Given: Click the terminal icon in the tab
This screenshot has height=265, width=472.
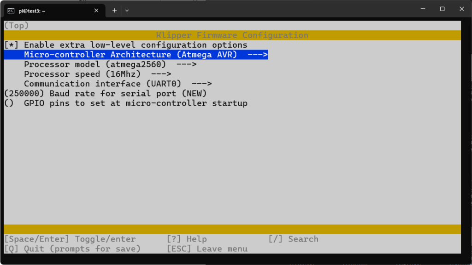Looking at the screenshot, I should coord(11,10).
